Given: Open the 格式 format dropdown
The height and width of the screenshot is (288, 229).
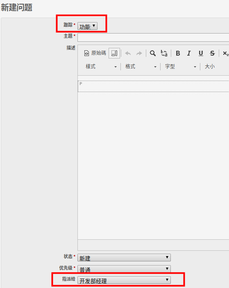Looking at the screenshot, I should [x=141, y=67].
